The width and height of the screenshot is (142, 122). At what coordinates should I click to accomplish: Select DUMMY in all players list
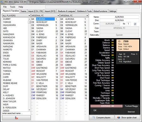point(7,19)
